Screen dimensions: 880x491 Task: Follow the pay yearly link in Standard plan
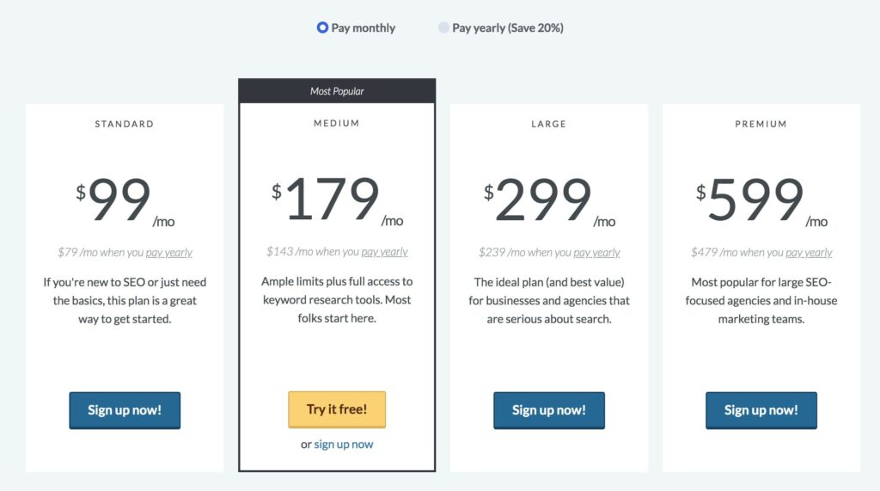point(169,253)
